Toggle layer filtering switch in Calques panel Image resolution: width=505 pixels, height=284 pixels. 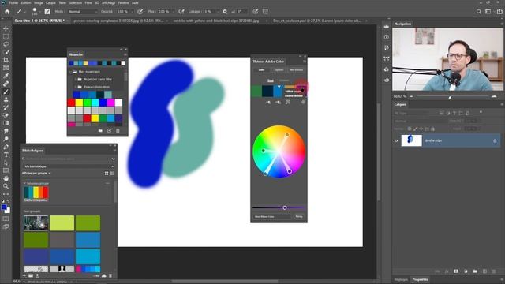481,112
